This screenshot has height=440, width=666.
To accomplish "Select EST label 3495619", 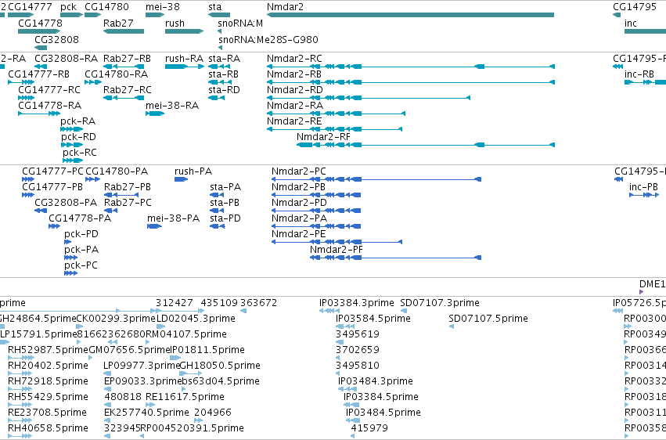I will [357, 334].
